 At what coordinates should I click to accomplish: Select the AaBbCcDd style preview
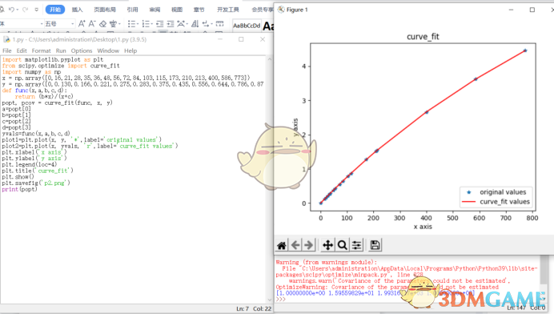click(x=247, y=26)
